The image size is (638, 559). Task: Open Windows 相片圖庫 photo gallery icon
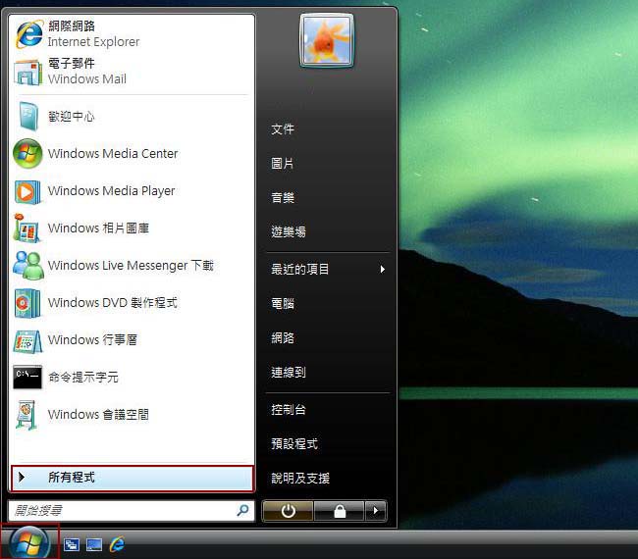[27, 229]
